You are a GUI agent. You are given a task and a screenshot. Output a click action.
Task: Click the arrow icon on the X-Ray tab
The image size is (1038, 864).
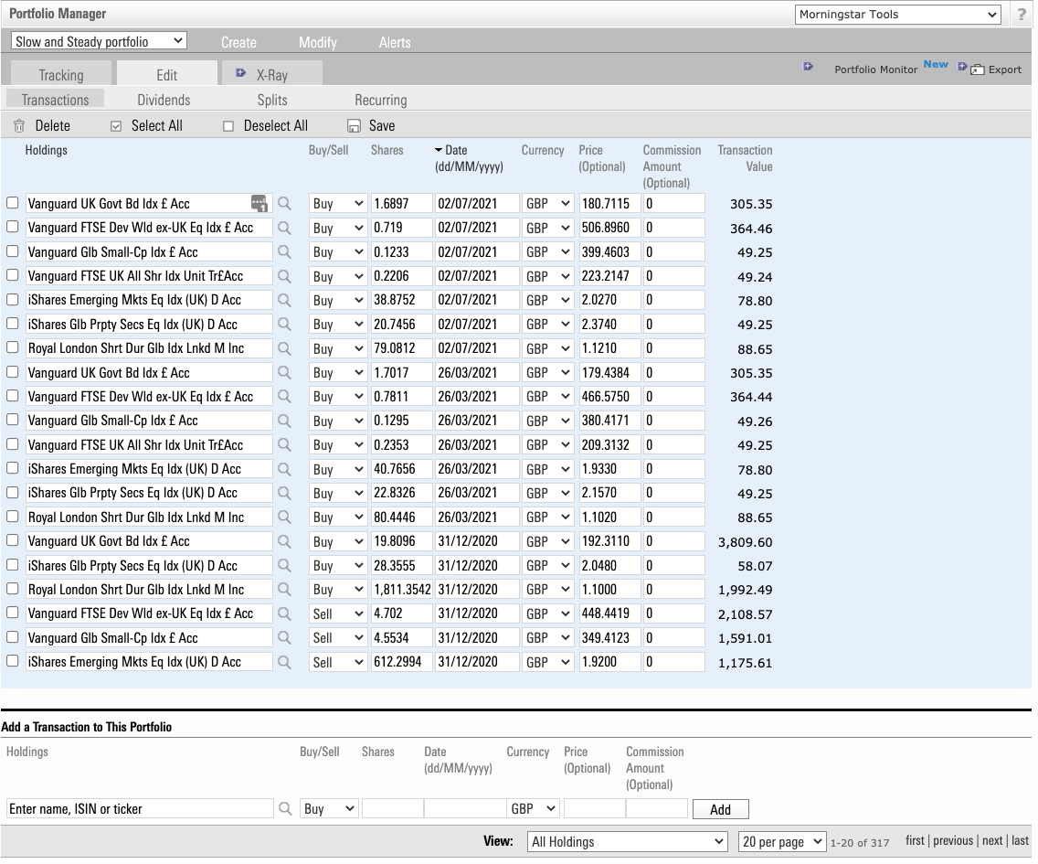pyautogui.click(x=240, y=72)
